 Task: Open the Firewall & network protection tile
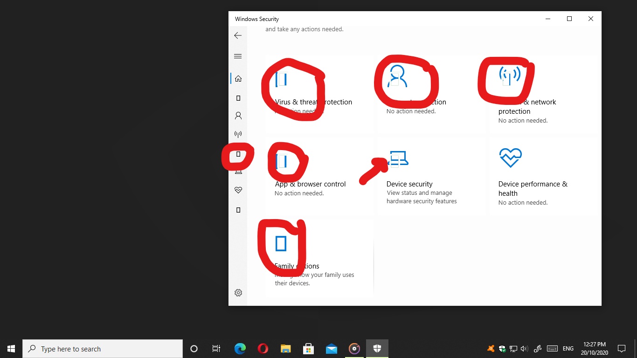pyautogui.click(x=543, y=94)
